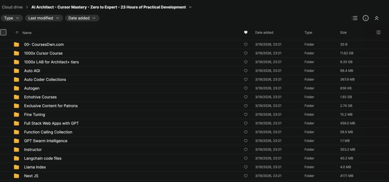This screenshot has width=389, height=182.
Task: Favorite the 1000x Cursor Course folder
Action: tap(246, 53)
